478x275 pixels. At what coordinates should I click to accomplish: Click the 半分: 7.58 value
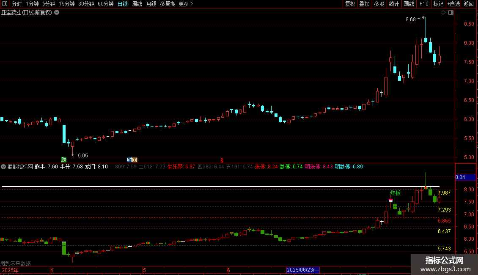click(x=71, y=167)
